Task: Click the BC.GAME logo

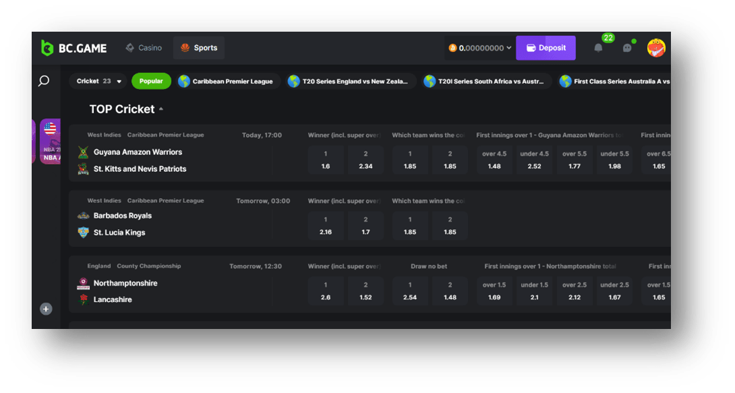Action: [73, 48]
